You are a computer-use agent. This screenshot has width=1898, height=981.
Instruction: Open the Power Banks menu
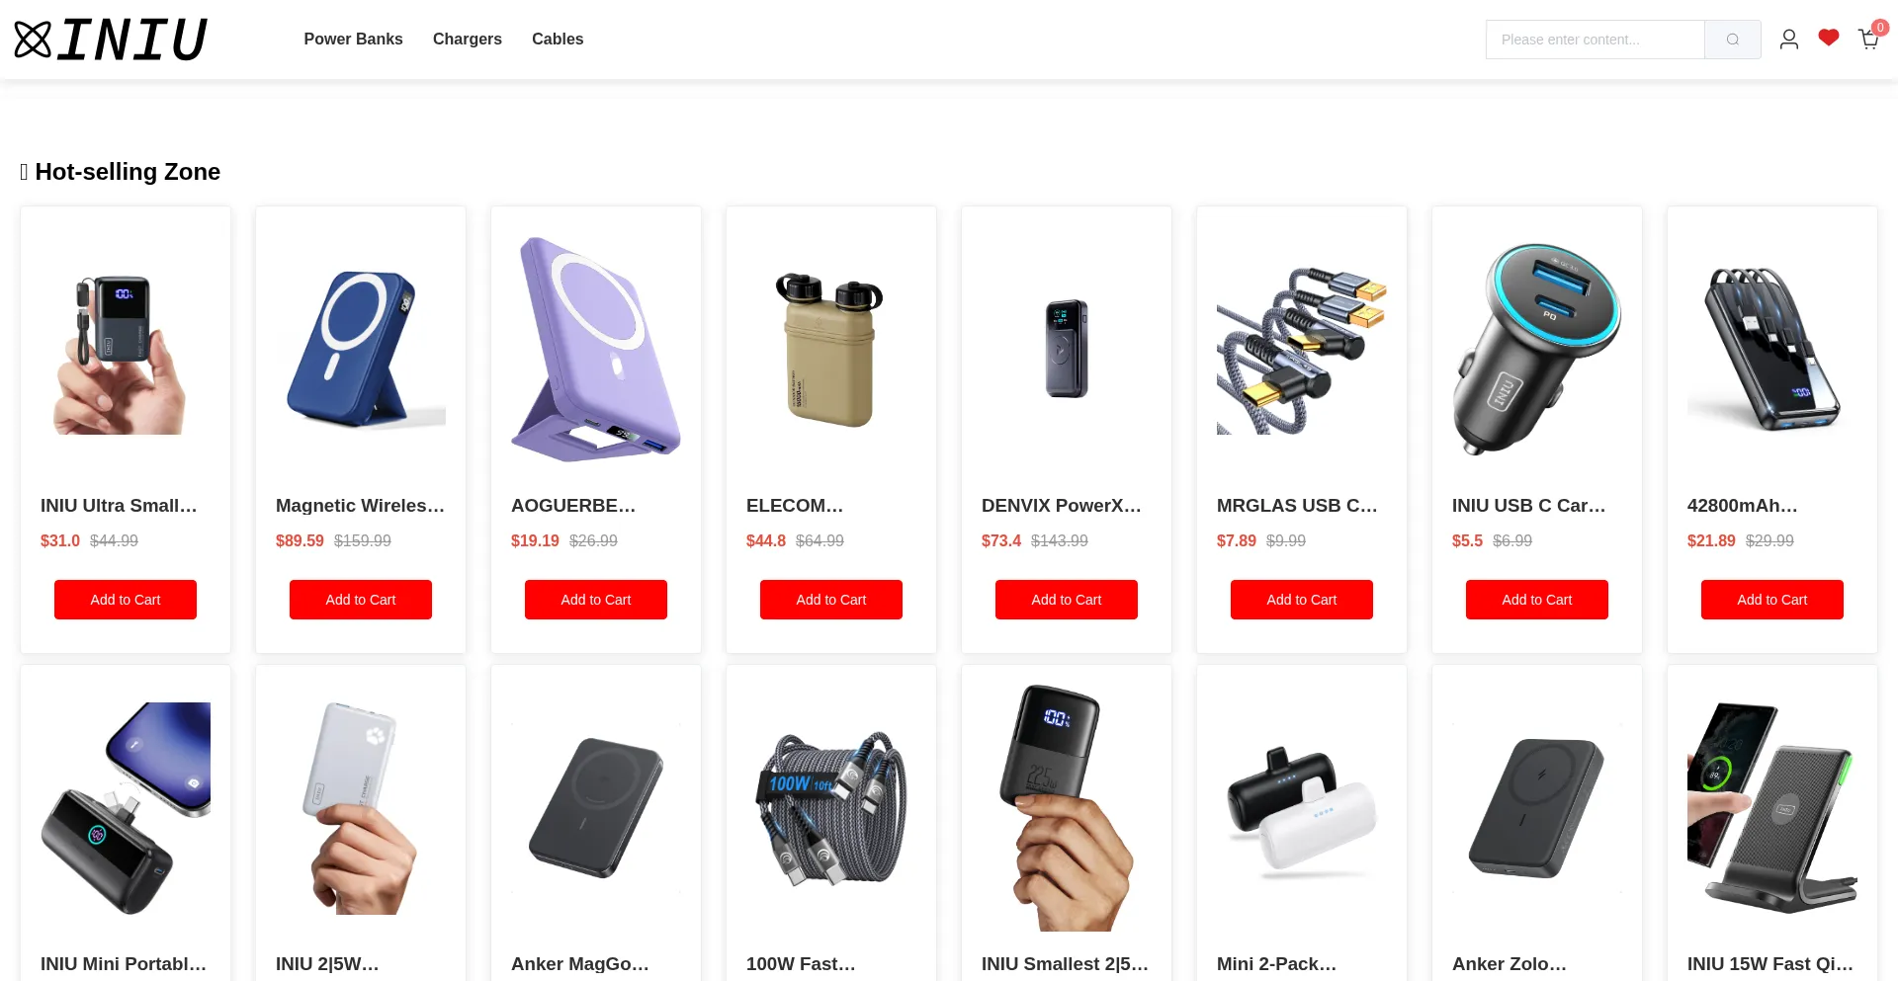353,40
